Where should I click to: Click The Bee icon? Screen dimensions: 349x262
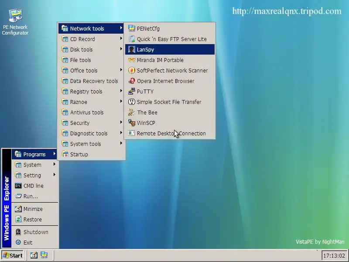(x=132, y=112)
